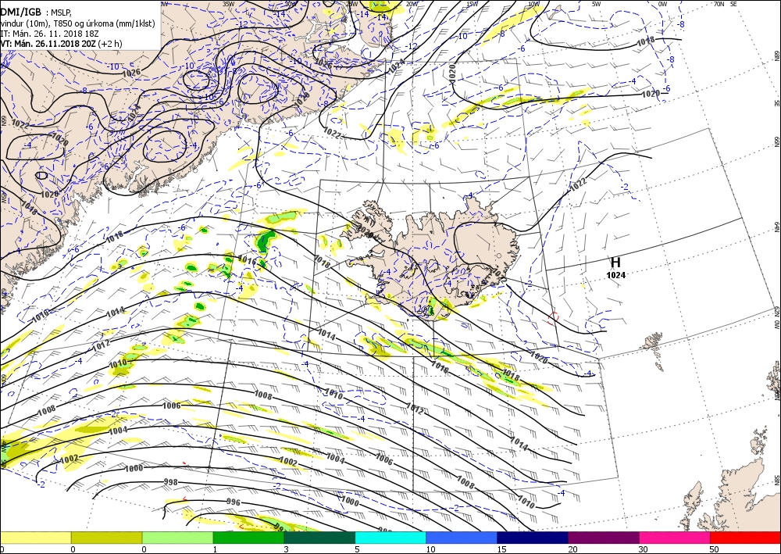The height and width of the screenshot is (554, 781).
Task: Click the legend value 30
Action: (x=643, y=549)
